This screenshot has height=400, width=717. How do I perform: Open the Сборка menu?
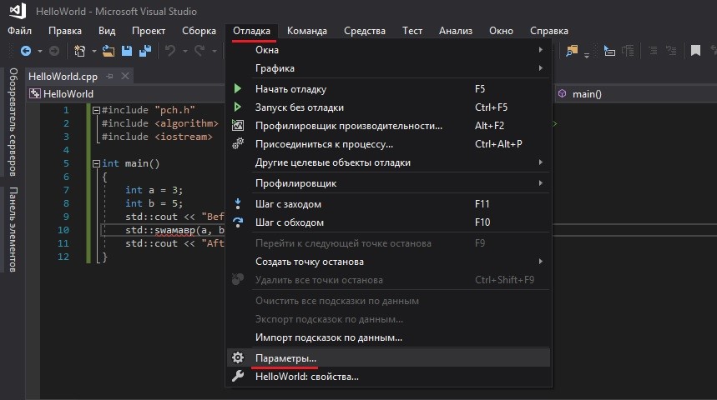pyautogui.click(x=199, y=31)
